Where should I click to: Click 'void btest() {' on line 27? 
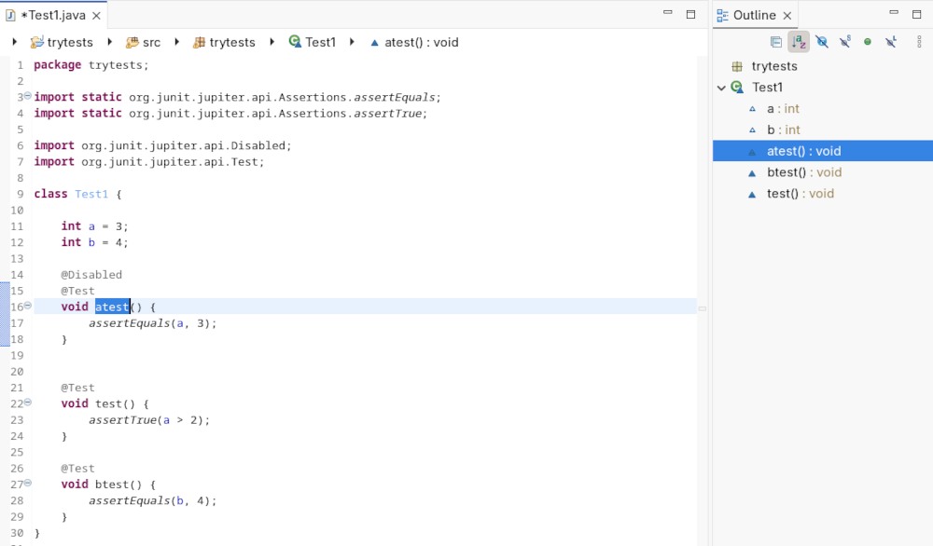click(108, 485)
